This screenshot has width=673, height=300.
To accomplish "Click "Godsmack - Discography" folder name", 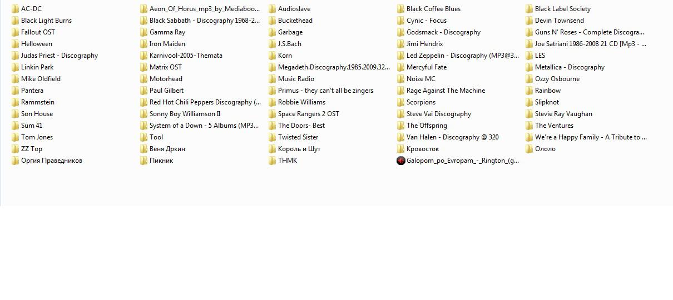I will point(444,32).
